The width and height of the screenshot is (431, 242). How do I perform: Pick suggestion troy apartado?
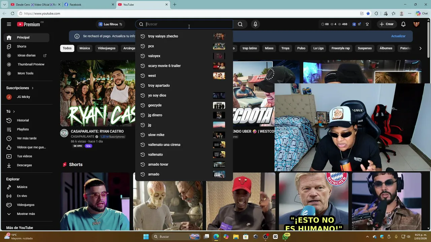184,85
